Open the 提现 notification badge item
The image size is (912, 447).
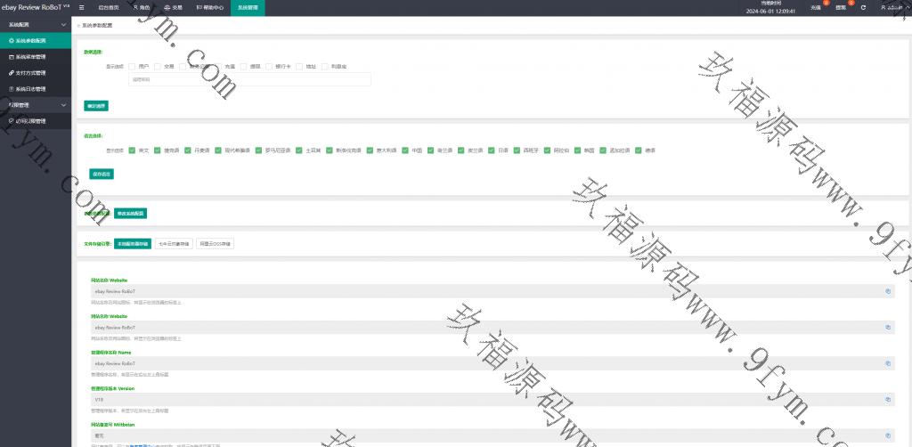841,8
